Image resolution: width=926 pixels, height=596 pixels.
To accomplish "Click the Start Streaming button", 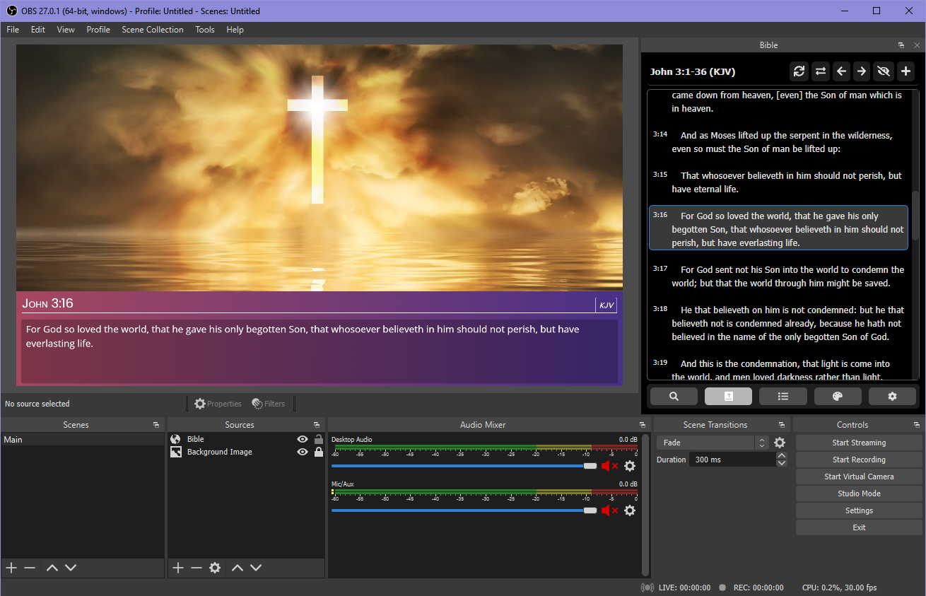I will 858,442.
